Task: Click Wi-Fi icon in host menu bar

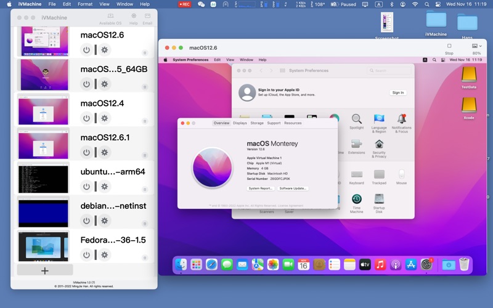Action: [x=415, y=4]
